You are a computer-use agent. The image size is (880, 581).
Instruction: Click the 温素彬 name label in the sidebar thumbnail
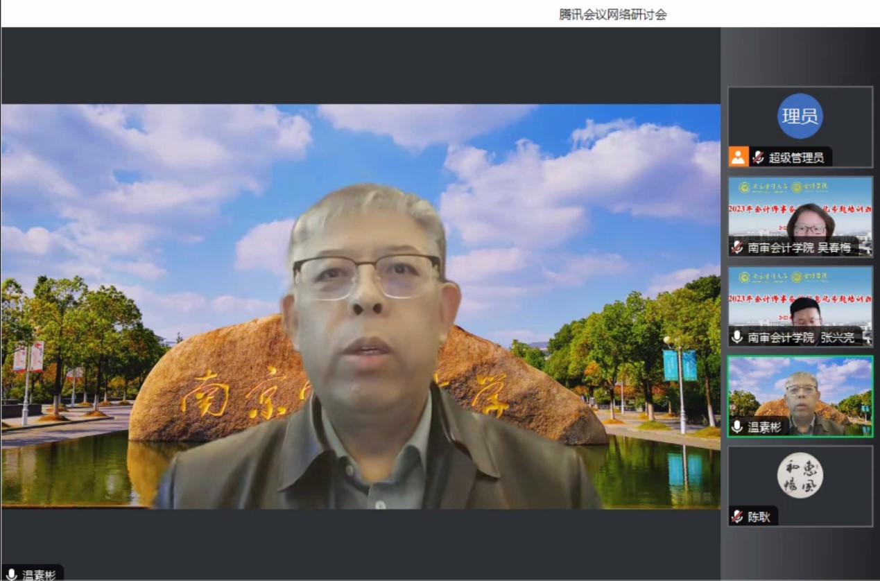coord(765,427)
